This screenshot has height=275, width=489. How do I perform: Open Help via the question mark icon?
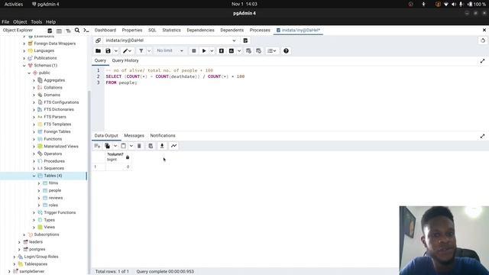tap(286, 51)
